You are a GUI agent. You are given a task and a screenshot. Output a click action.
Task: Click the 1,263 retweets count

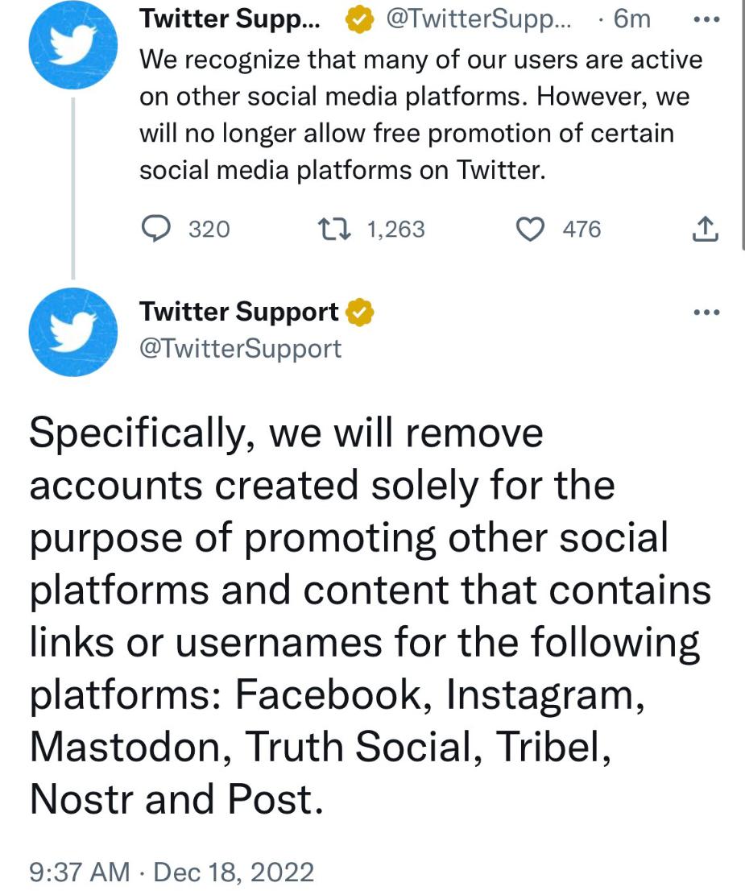(x=395, y=230)
